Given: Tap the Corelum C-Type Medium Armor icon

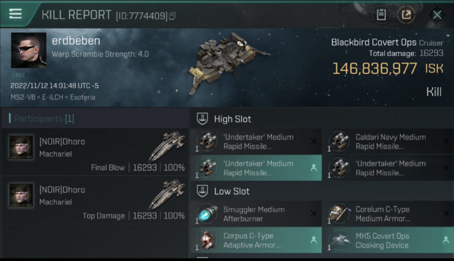Looking at the screenshot, I should [339, 214].
